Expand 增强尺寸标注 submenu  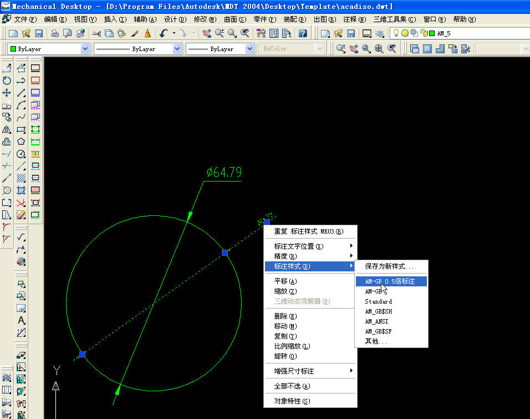(310, 371)
